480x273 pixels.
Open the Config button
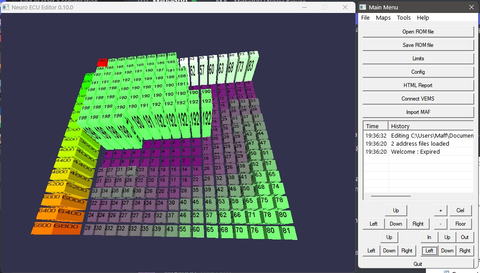click(x=418, y=72)
